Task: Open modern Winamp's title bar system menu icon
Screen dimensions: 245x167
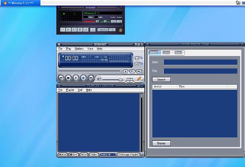Action: tap(59, 45)
